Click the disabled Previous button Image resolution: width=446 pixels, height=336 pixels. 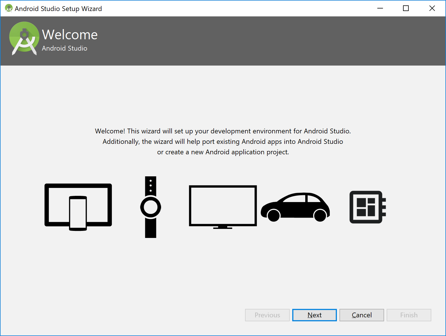[267, 315]
